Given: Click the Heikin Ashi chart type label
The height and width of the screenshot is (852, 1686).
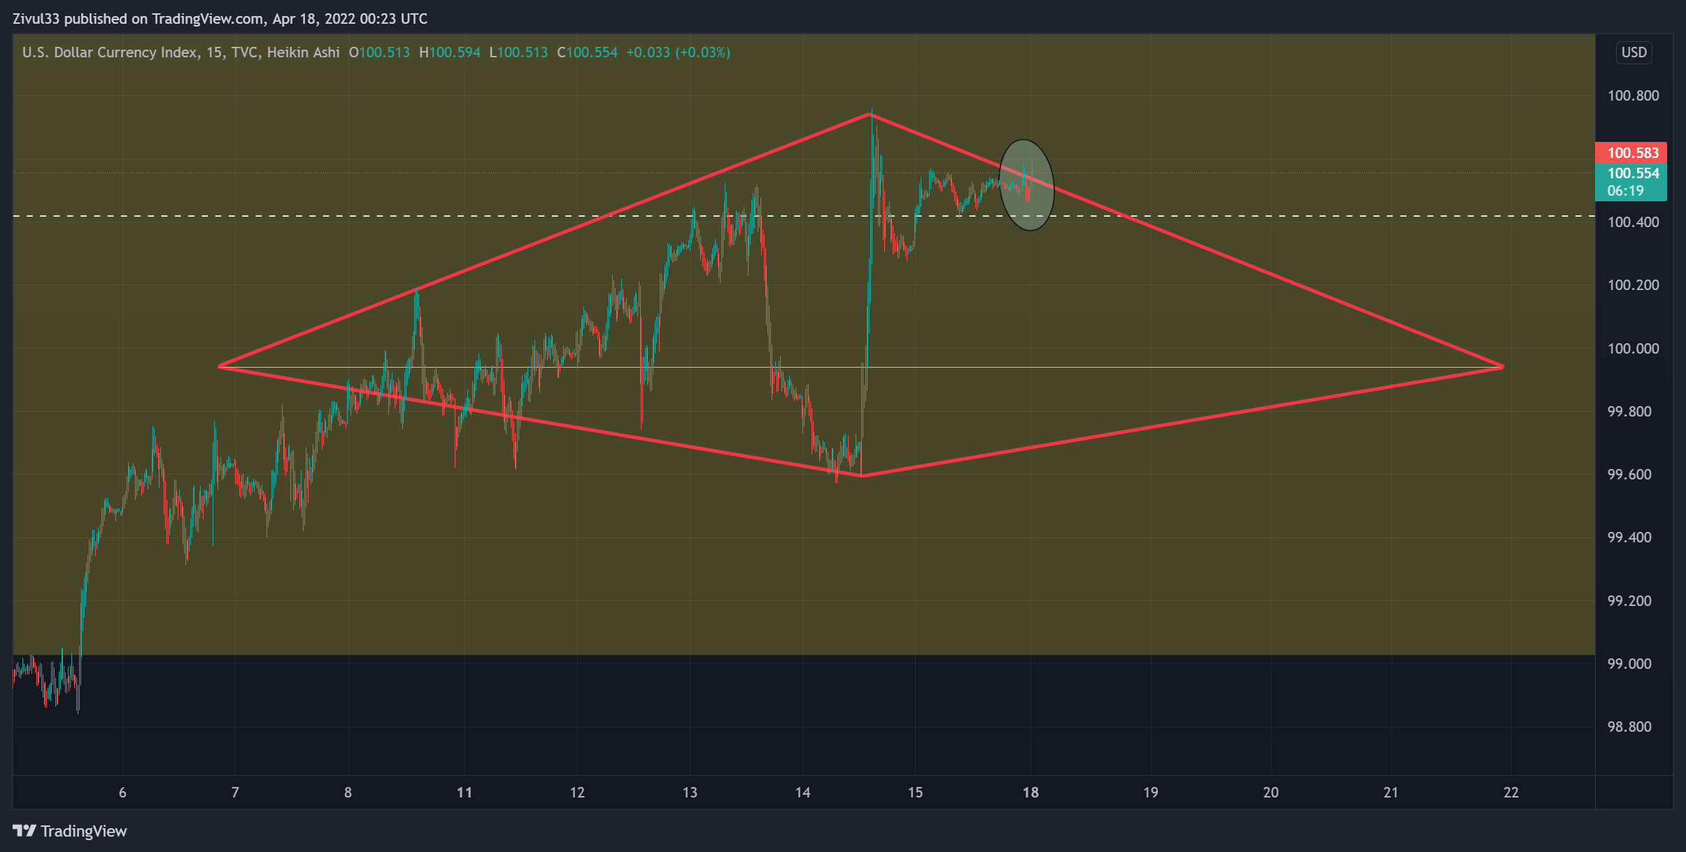Looking at the screenshot, I should pos(303,52).
